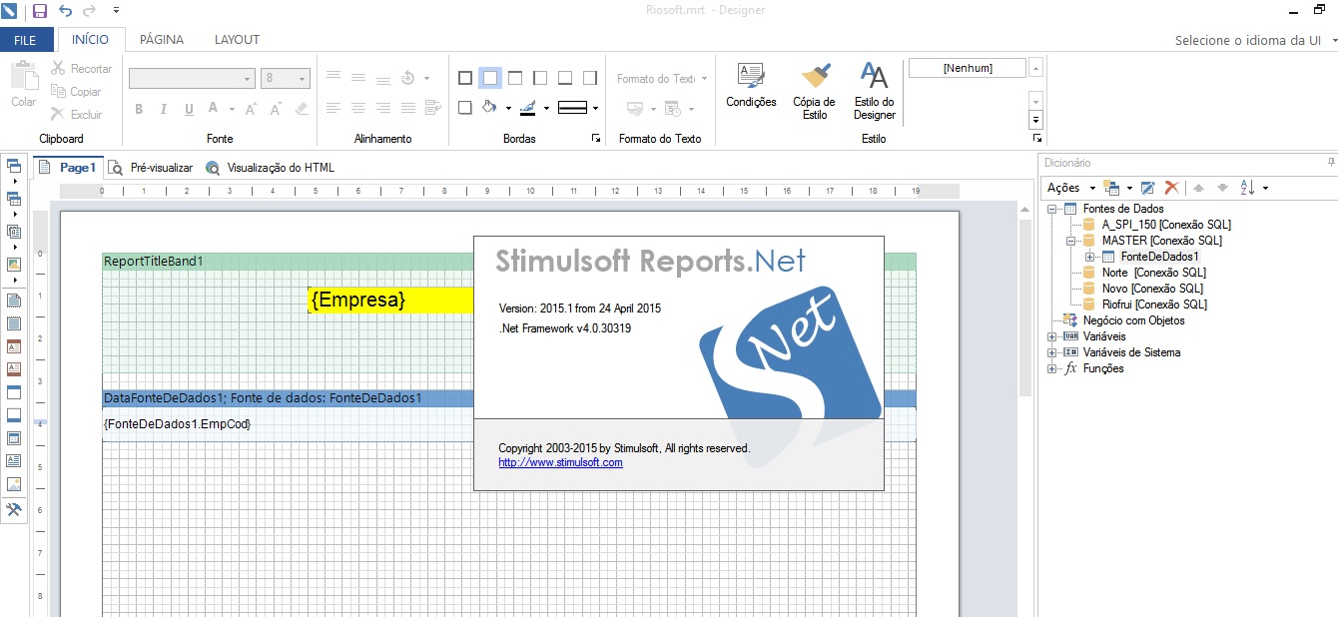The width and height of the screenshot is (1338, 617).
Task: Click the first bands icon in left toolbox
Action: tap(14, 166)
